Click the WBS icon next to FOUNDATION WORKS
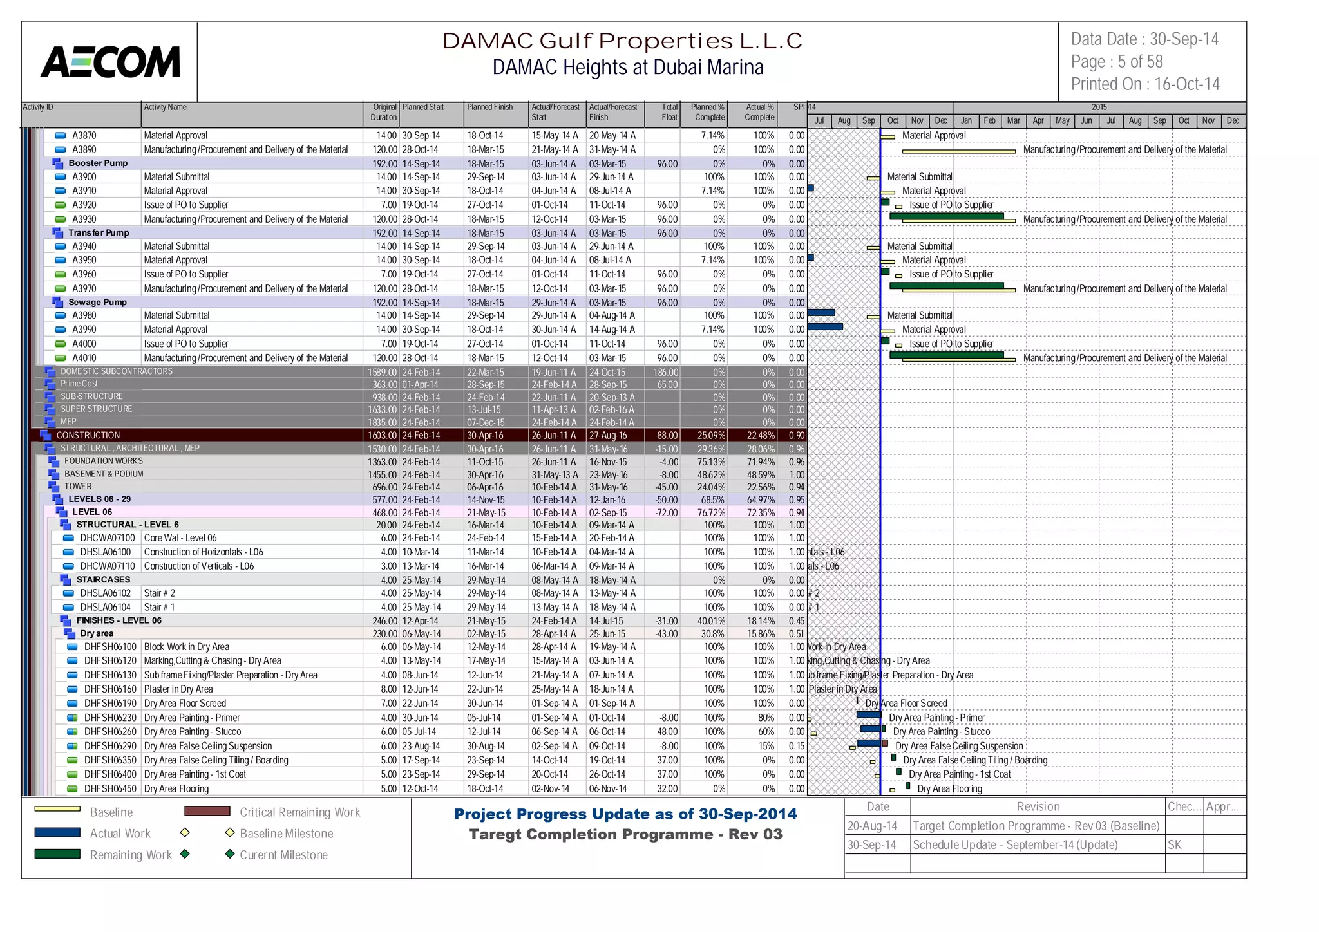Viewport: 1319px width, 932px height. coord(53,461)
